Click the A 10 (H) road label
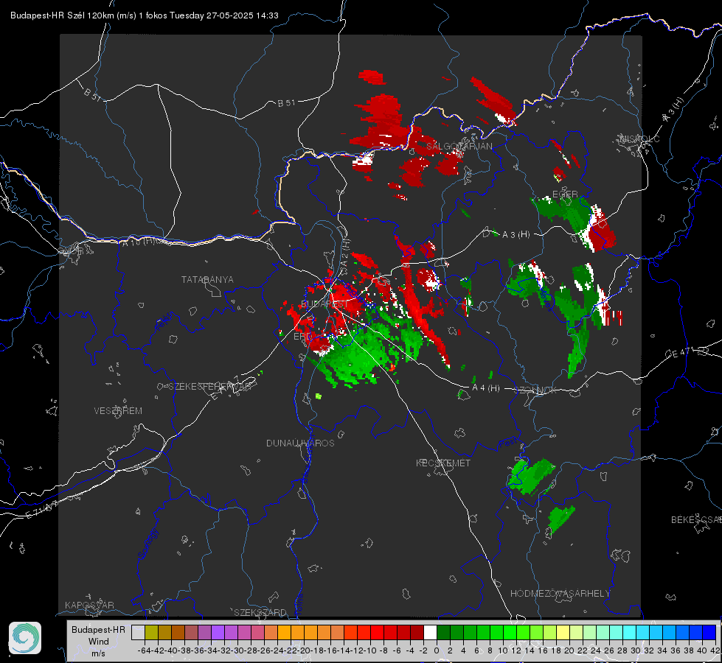This screenshot has width=722, height=663. tap(138, 242)
